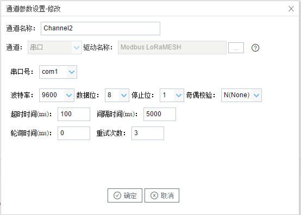Click the 驱动名称 Modbus LoRaMESH field
Viewport: 301px width, 215px height.
click(172, 47)
